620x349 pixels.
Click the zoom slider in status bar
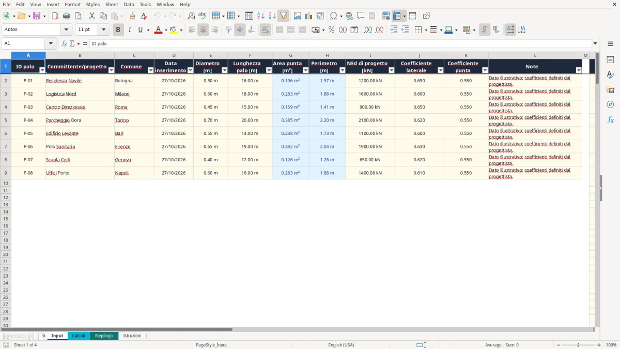coord(578,345)
